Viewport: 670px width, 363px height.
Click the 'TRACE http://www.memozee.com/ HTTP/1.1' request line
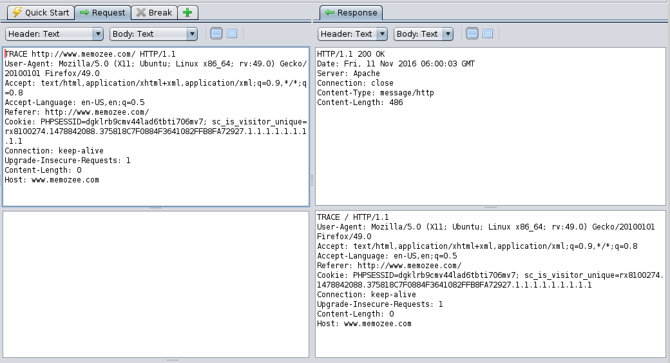coord(90,54)
